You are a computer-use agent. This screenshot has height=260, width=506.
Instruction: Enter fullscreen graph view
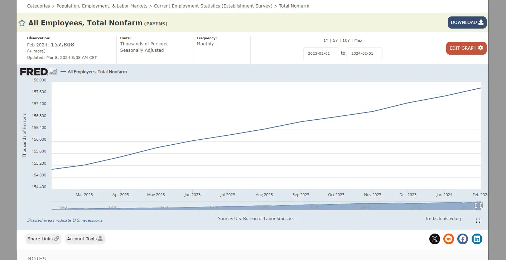point(478,221)
